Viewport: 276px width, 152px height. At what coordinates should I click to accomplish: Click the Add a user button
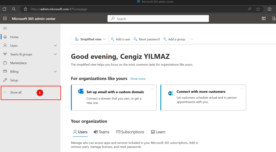pos(120,39)
